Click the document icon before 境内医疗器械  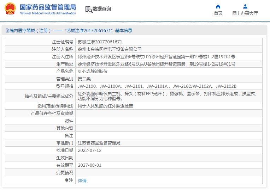coord(7,31)
